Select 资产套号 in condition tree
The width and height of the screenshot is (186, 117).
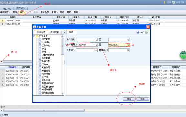[46, 39]
